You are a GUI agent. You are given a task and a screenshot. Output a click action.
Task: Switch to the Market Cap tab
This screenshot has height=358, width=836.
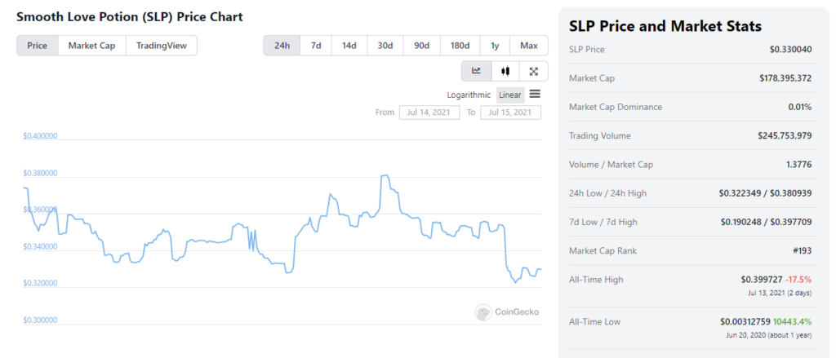(91, 46)
